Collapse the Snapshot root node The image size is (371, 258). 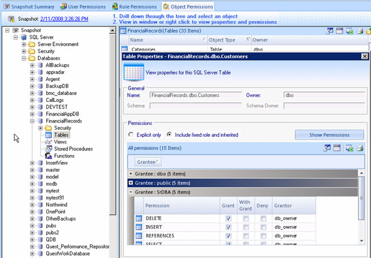click(x=7, y=30)
